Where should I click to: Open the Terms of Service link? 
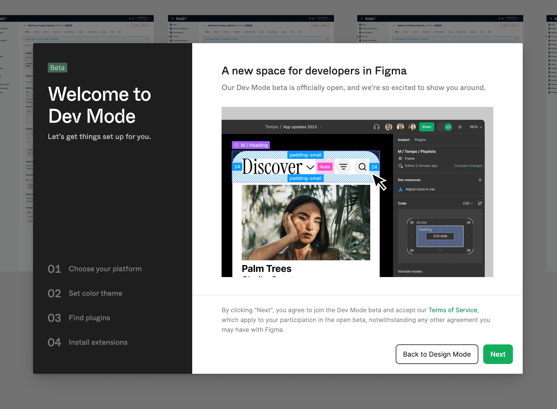pos(453,310)
